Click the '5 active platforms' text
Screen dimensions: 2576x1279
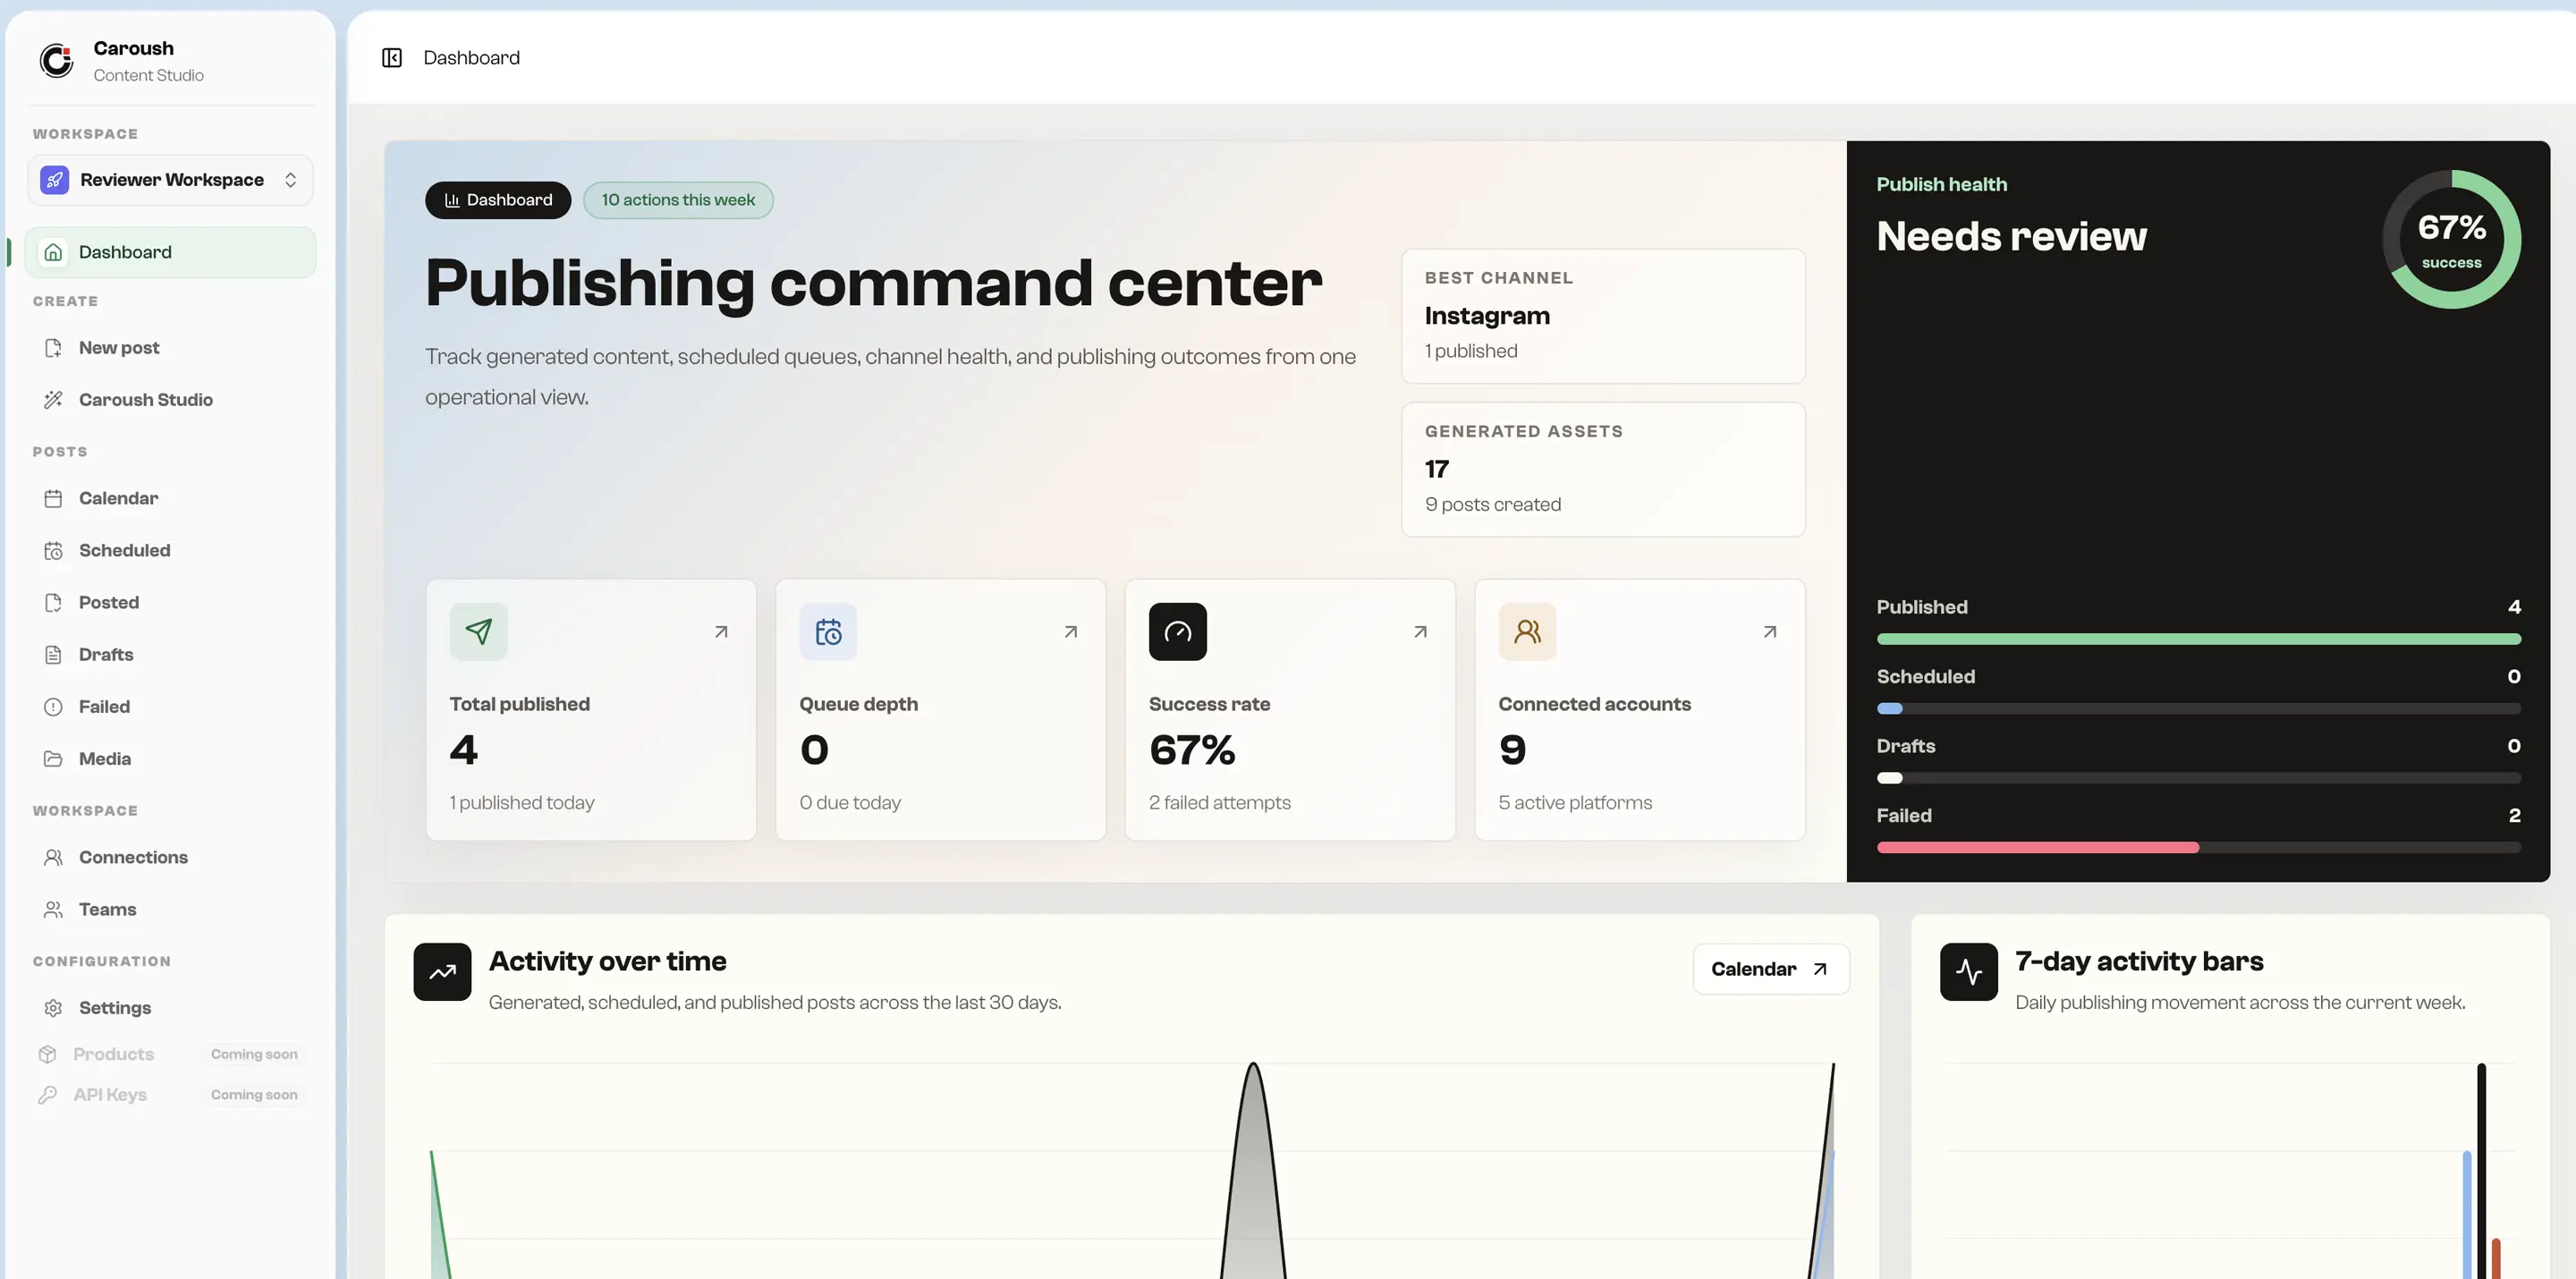[1575, 802]
